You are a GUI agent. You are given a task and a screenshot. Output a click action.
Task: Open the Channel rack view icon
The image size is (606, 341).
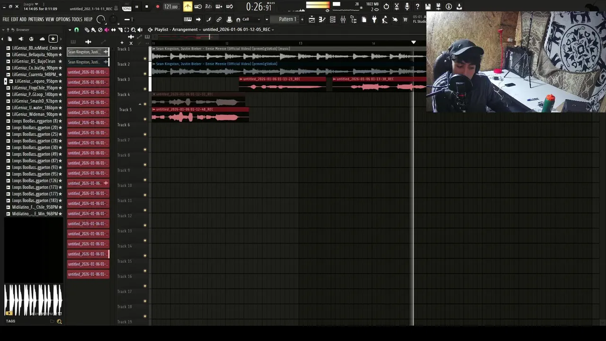(333, 19)
